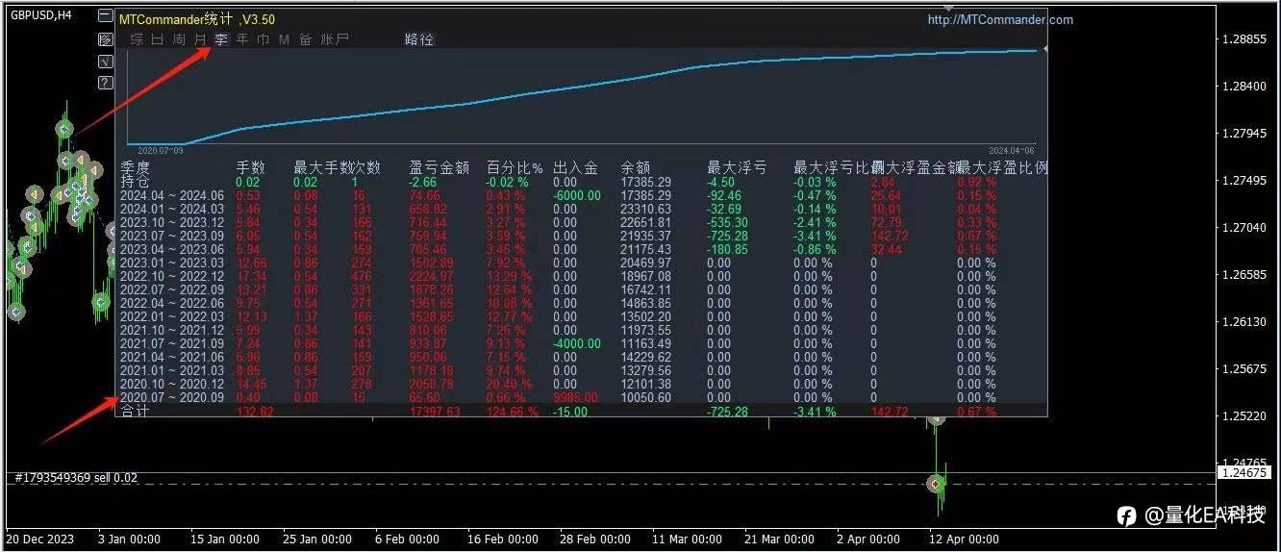
Task: Click the 9985.00 deposit value
Action: [574, 397]
